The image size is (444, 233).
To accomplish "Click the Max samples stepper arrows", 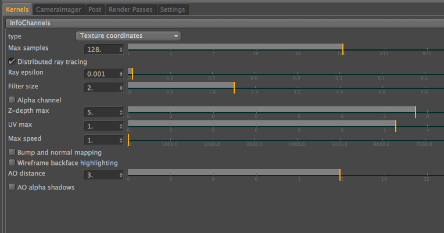I will 121,49.
